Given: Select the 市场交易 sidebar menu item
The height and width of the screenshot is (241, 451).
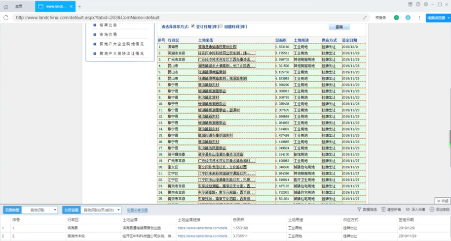Looking at the screenshot, I should 108,34.
